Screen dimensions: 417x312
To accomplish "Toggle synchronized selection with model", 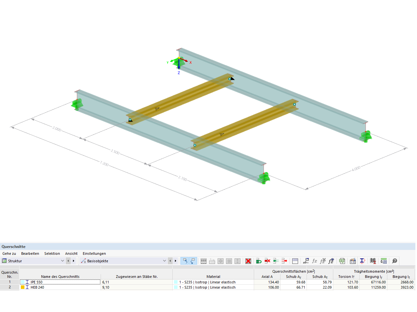I will coord(186,261).
